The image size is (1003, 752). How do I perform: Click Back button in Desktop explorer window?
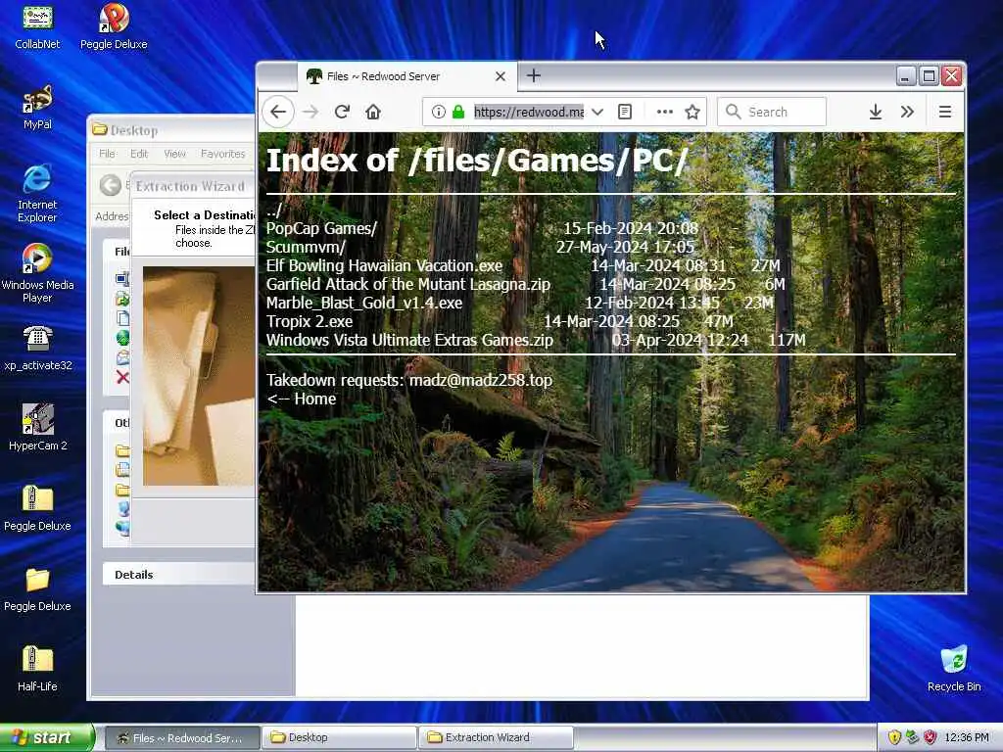(110, 185)
